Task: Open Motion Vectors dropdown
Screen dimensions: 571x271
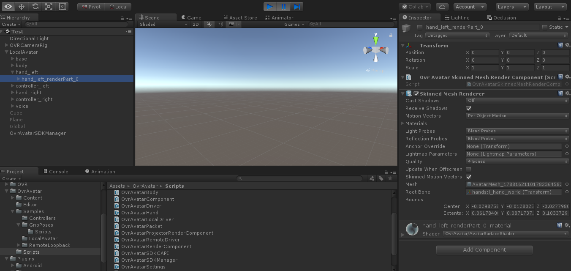Action: click(517, 116)
